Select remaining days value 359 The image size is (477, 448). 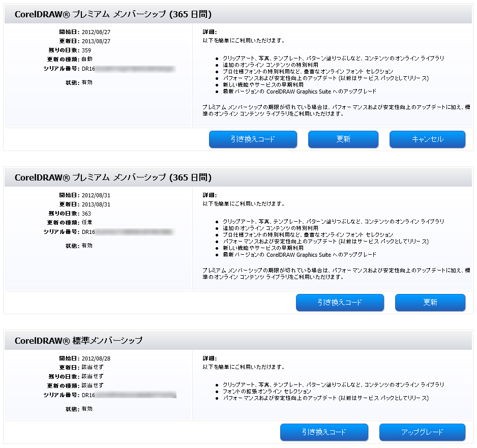point(86,50)
